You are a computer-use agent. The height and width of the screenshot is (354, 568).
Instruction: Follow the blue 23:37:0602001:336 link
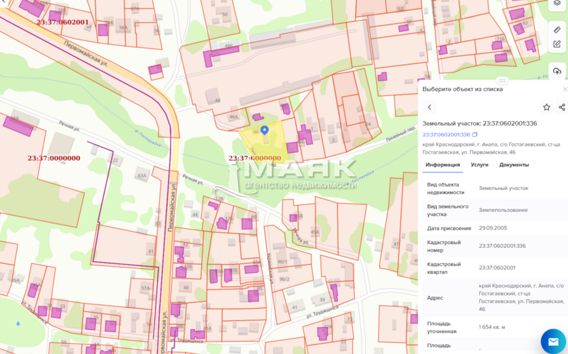click(x=446, y=135)
